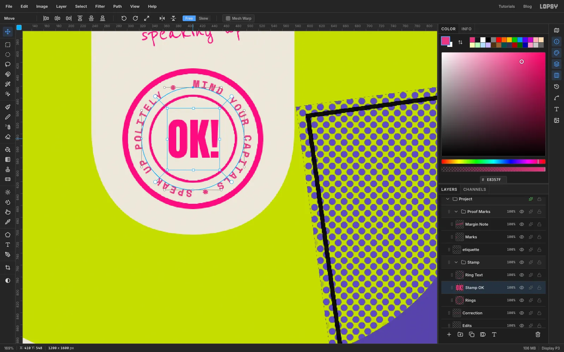Image resolution: width=564 pixels, height=352 pixels.
Task: Click the flip horizontal icon
Action: click(x=162, y=18)
